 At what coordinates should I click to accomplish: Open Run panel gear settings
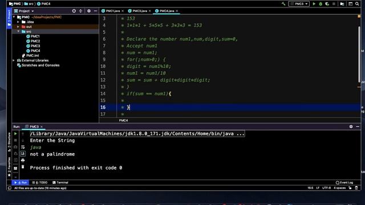[351, 126]
